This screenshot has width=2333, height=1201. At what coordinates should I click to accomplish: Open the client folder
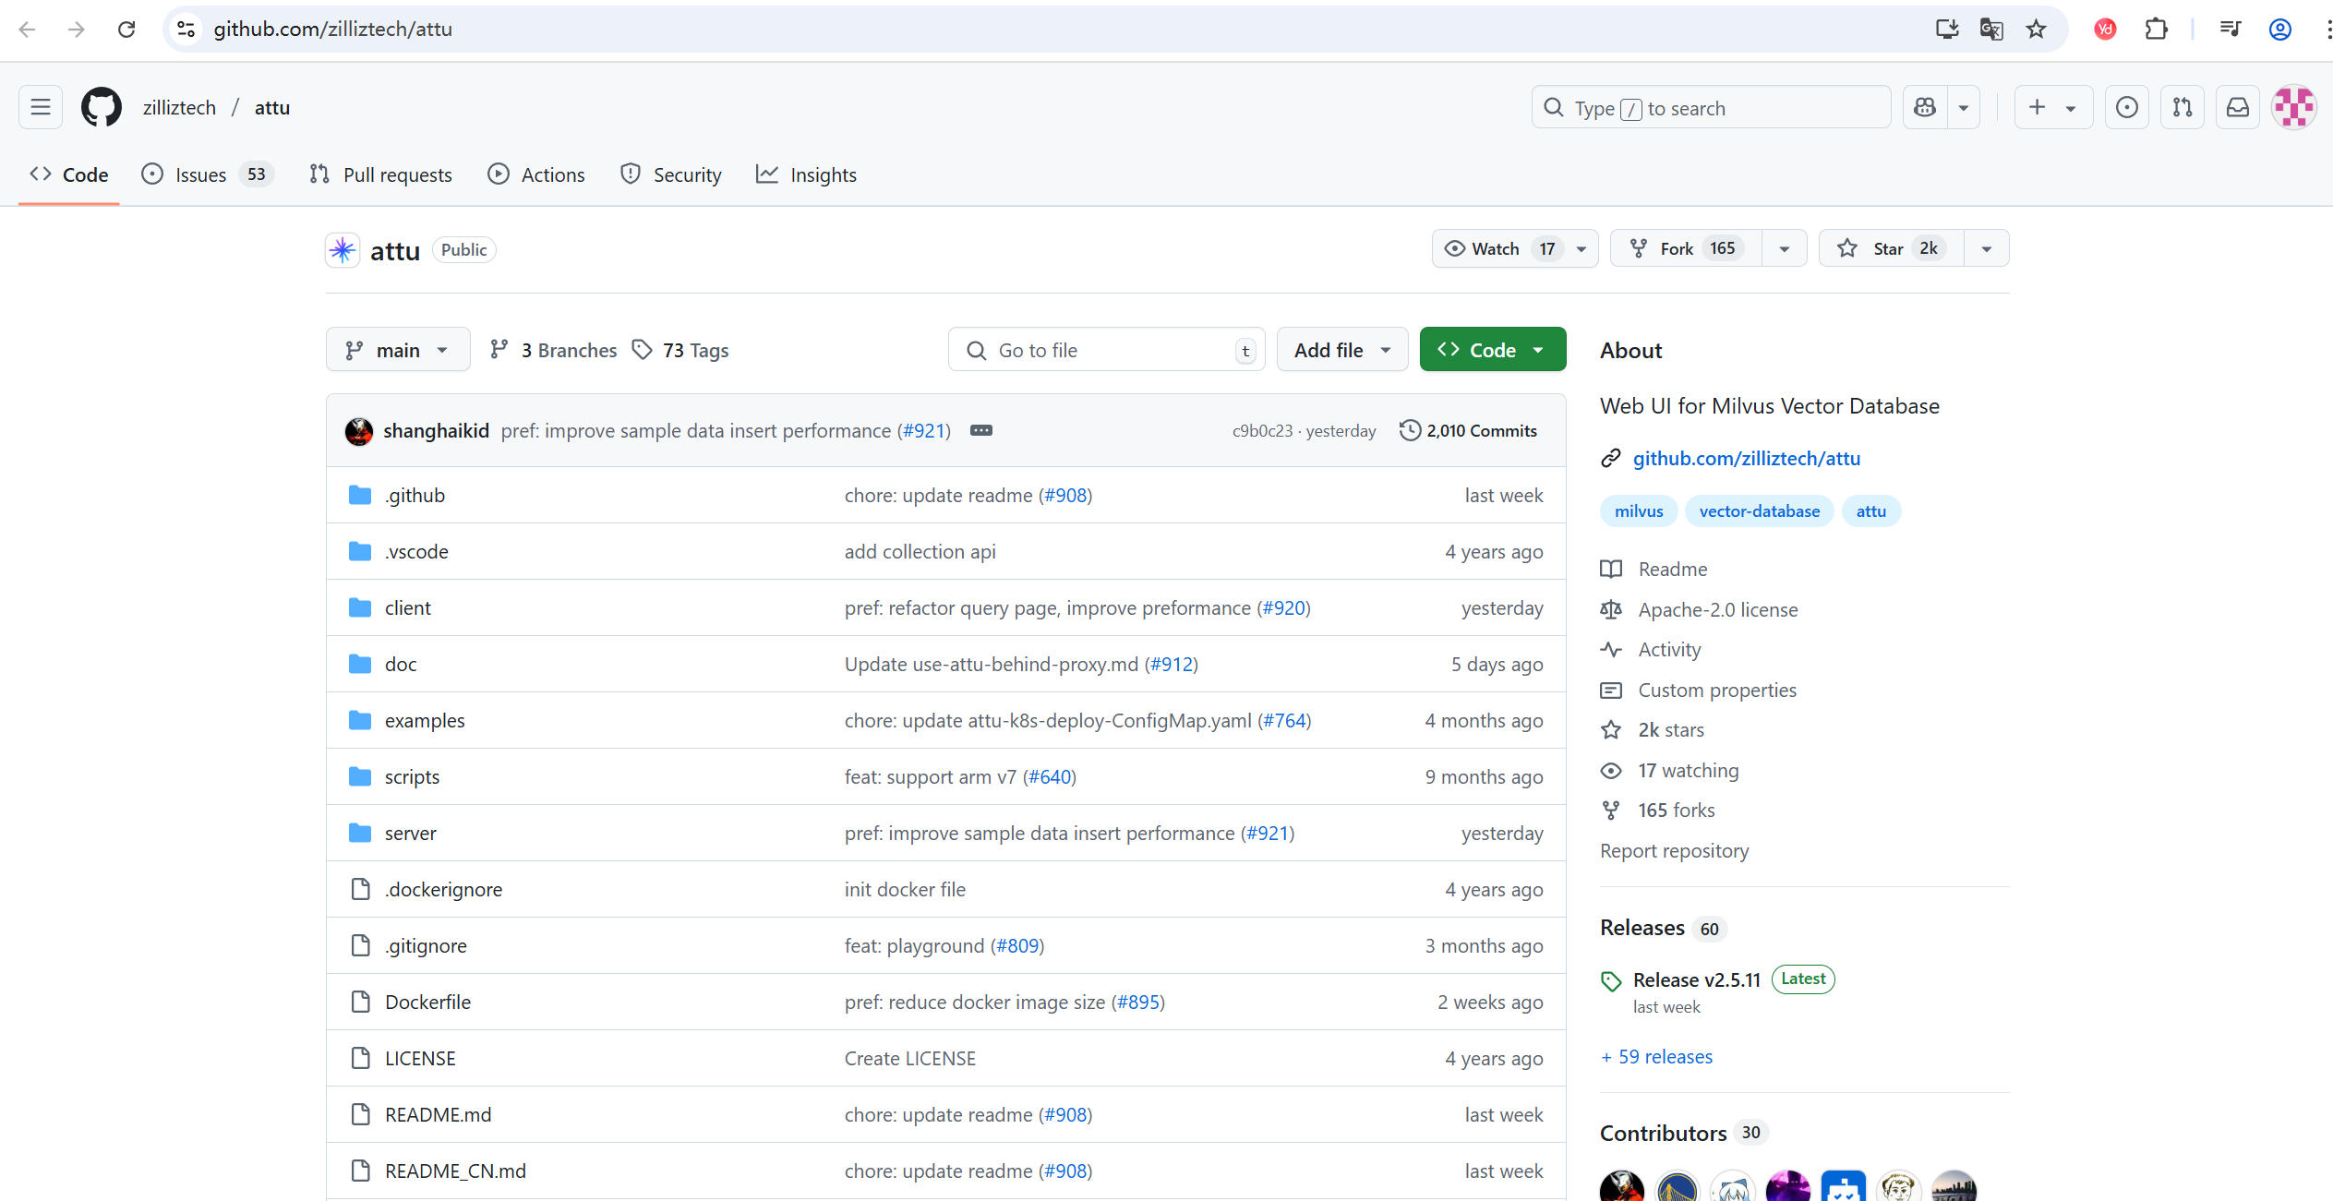click(x=407, y=608)
